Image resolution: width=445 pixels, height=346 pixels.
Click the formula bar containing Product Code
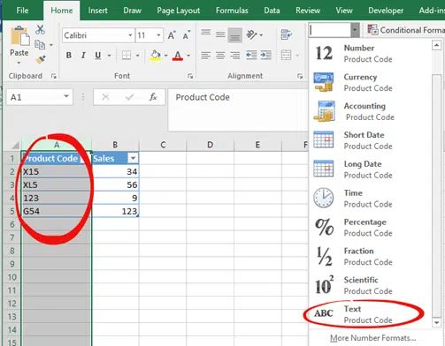238,110
